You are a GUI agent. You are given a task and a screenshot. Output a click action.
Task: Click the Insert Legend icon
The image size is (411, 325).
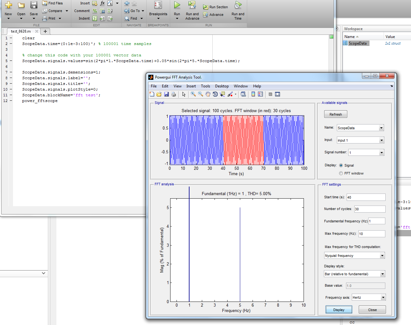coord(260,94)
